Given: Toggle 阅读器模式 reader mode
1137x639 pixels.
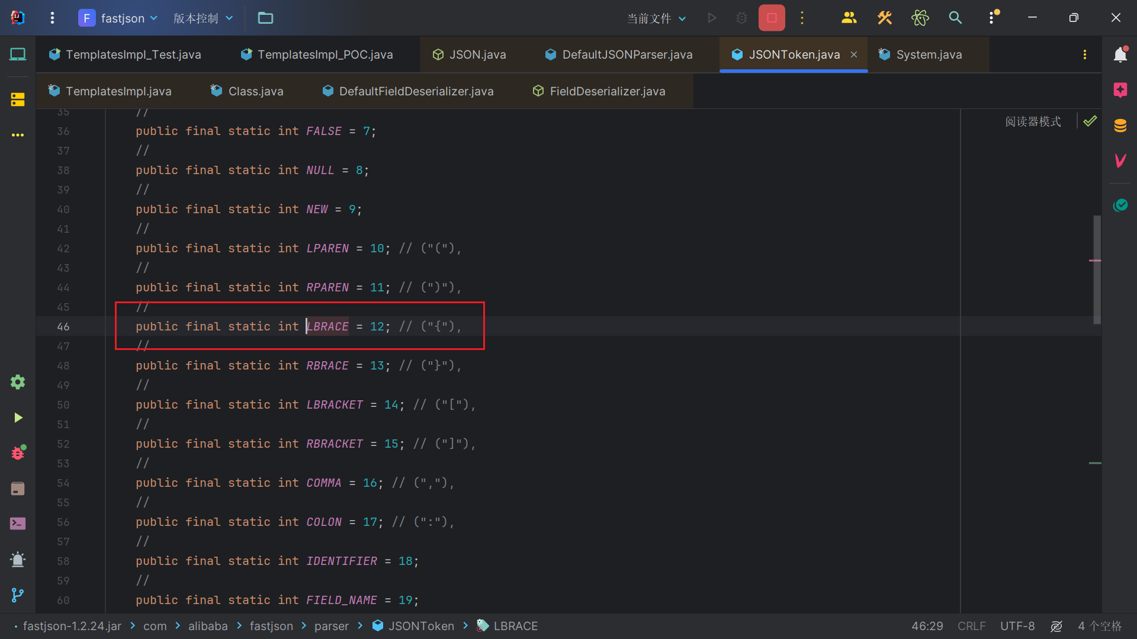Looking at the screenshot, I should click(1033, 121).
